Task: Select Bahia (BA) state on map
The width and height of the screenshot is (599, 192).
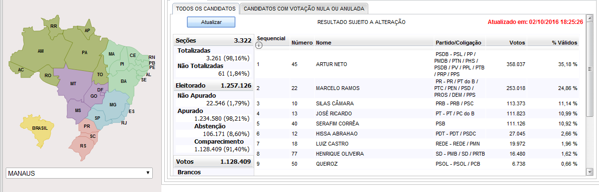Action: pyautogui.click(x=123, y=81)
